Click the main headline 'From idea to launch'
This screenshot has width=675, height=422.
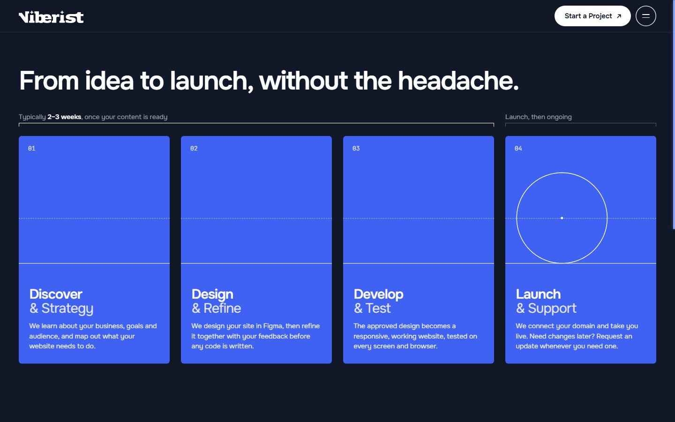point(269,81)
